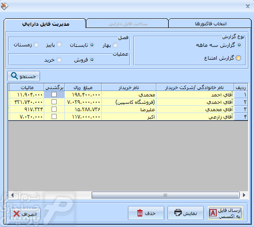Click the حذف delete button label

click(150, 213)
